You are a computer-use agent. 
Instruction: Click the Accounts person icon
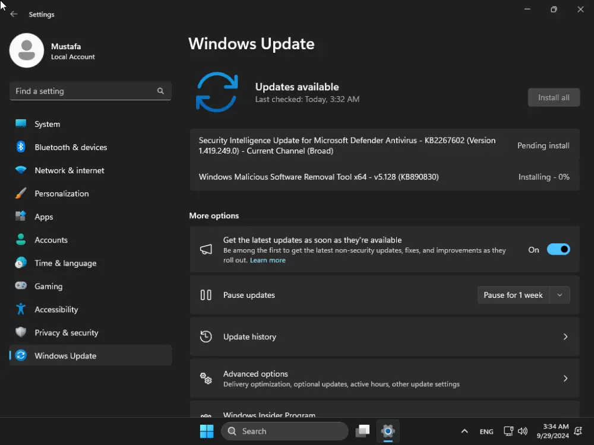coord(21,240)
